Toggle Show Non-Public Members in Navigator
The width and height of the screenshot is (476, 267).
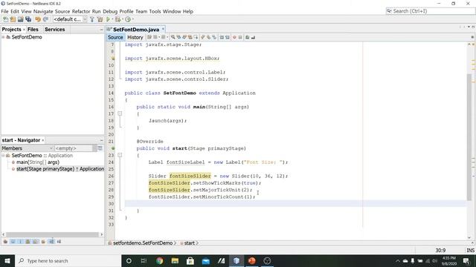(x=28, y=242)
